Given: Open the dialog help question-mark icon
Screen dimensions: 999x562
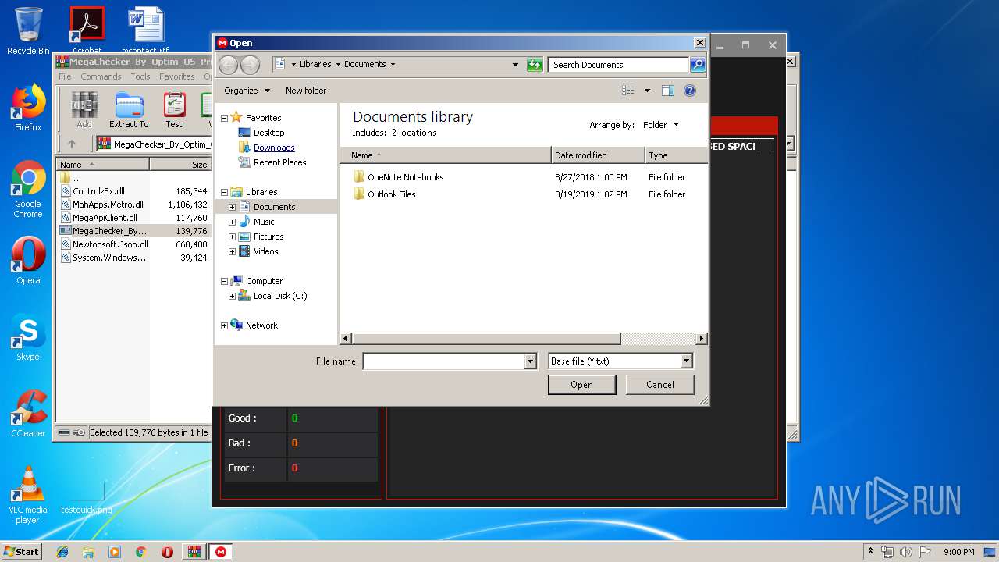Looking at the screenshot, I should (x=690, y=91).
